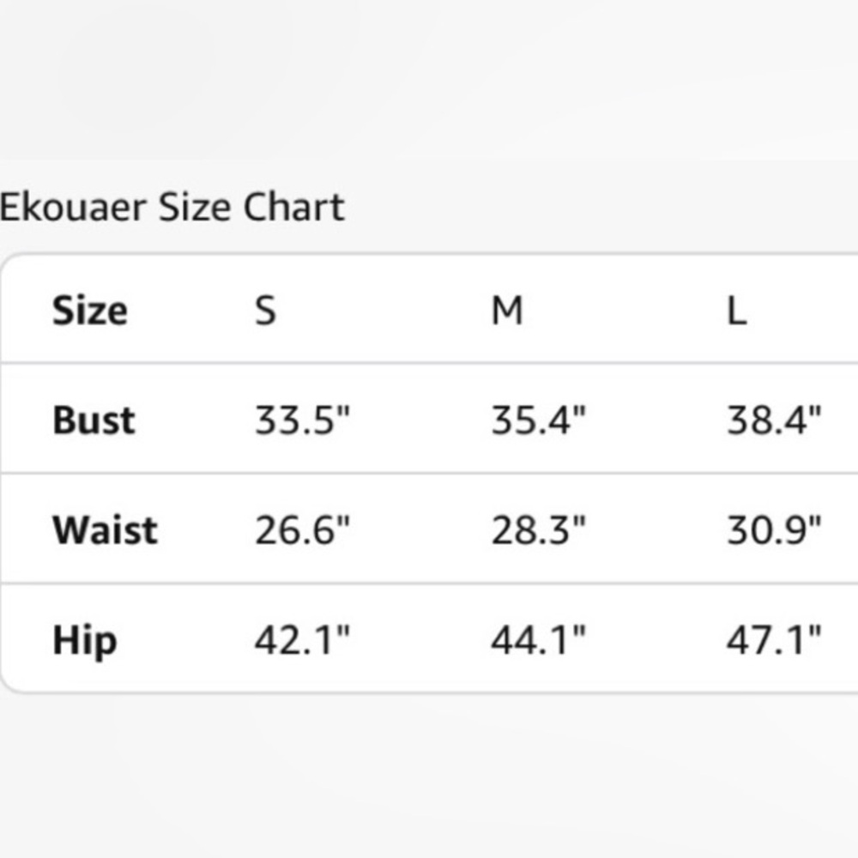Screen dimensions: 858x858
Task: Select the Size header label
Action: coord(89,310)
